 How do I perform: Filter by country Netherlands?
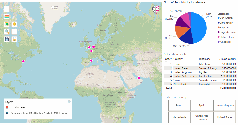(x=179, y=117)
